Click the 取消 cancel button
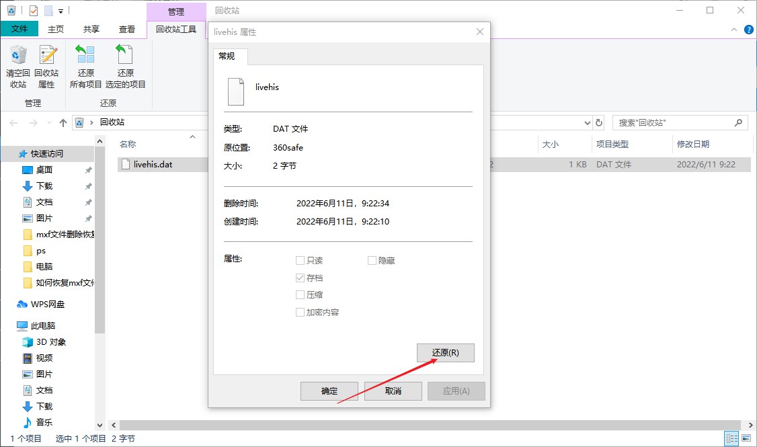 (393, 391)
